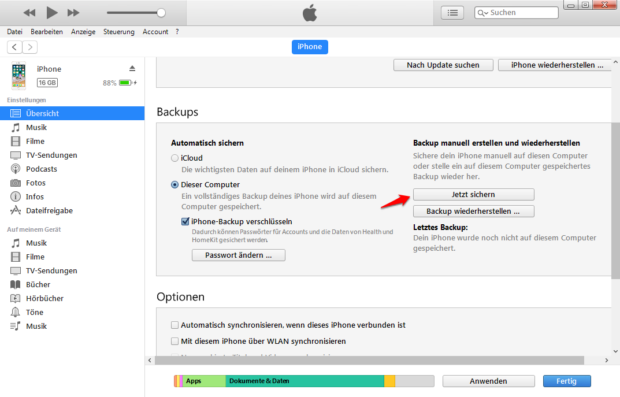620x397 pixels.
Task: Skip forward with the fast-forward button
Action: 73,13
